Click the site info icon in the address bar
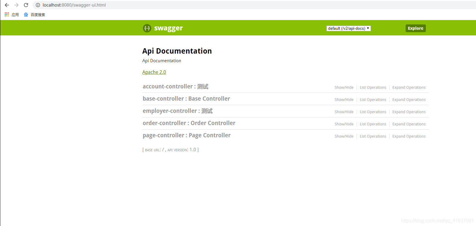 tap(38, 5)
